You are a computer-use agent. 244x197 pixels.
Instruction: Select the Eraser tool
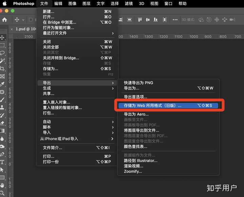coord(2,123)
